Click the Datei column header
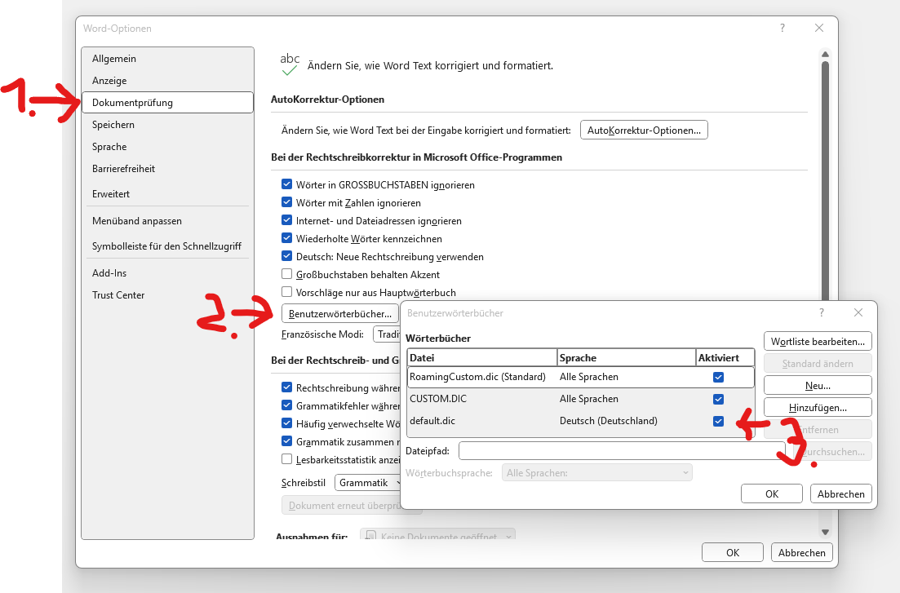This screenshot has width=900, height=593. coord(482,357)
